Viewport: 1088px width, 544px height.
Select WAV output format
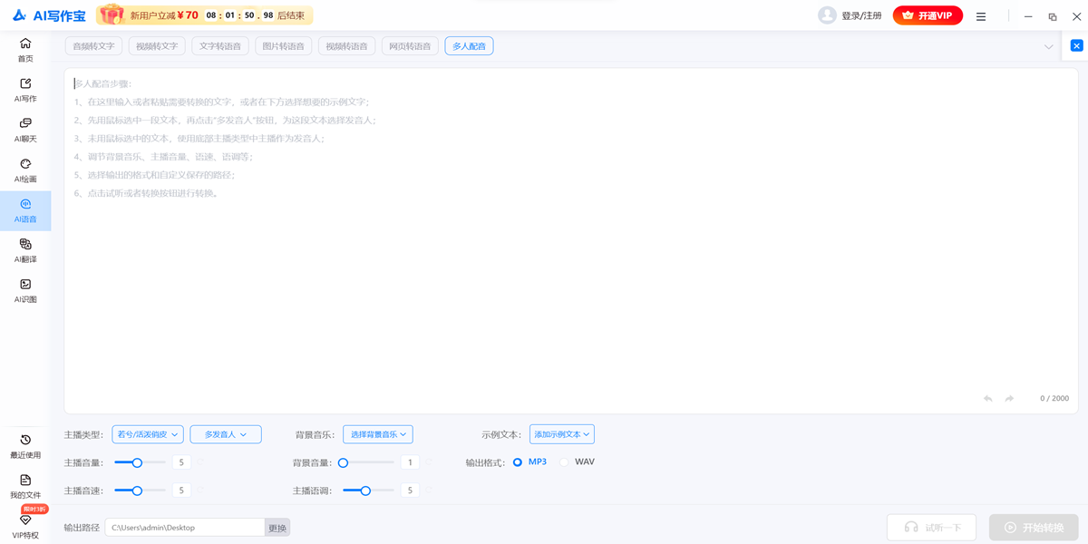(564, 462)
